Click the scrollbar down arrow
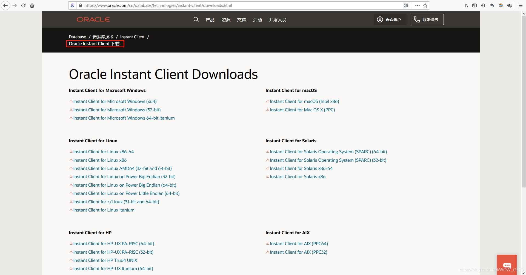This screenshot has height=275, width=526. point(524,273)
